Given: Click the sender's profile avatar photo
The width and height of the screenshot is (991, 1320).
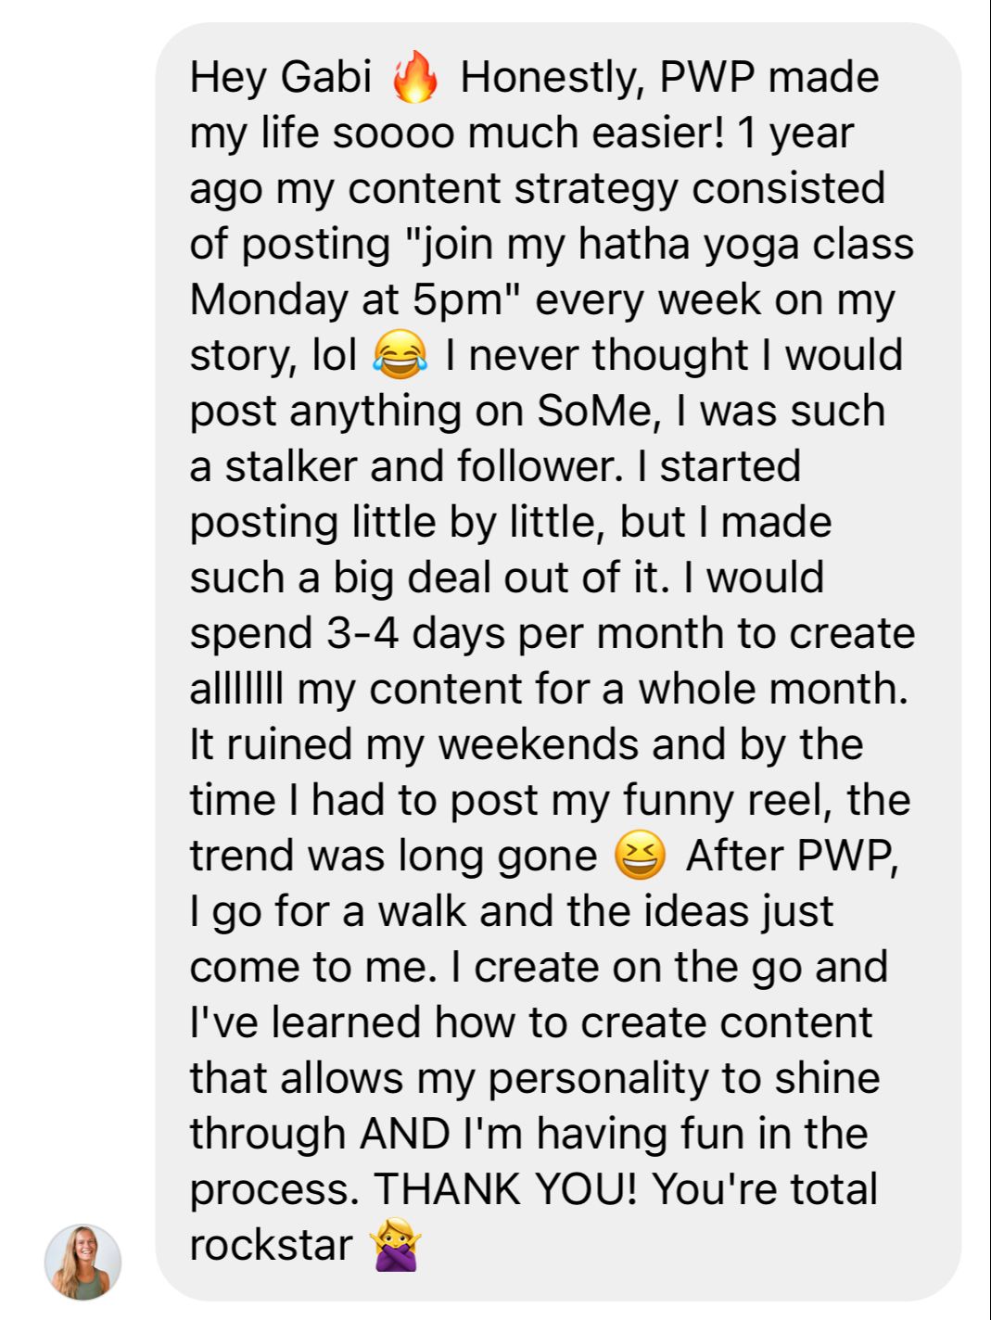Looking at the screenshot, I should 83,1262.
